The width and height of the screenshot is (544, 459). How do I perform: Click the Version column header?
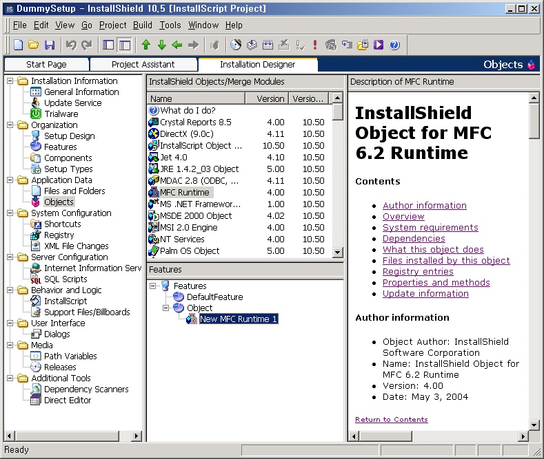(267, 98)
